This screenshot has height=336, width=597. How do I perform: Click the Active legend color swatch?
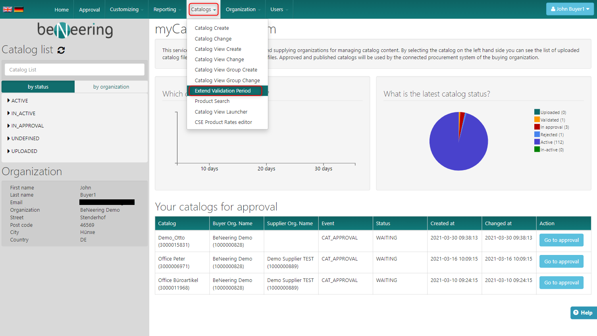click(537, 142)
